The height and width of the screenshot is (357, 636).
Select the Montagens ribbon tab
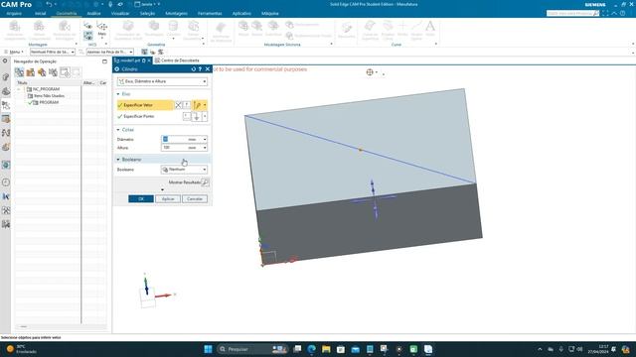tap(177, 13)
